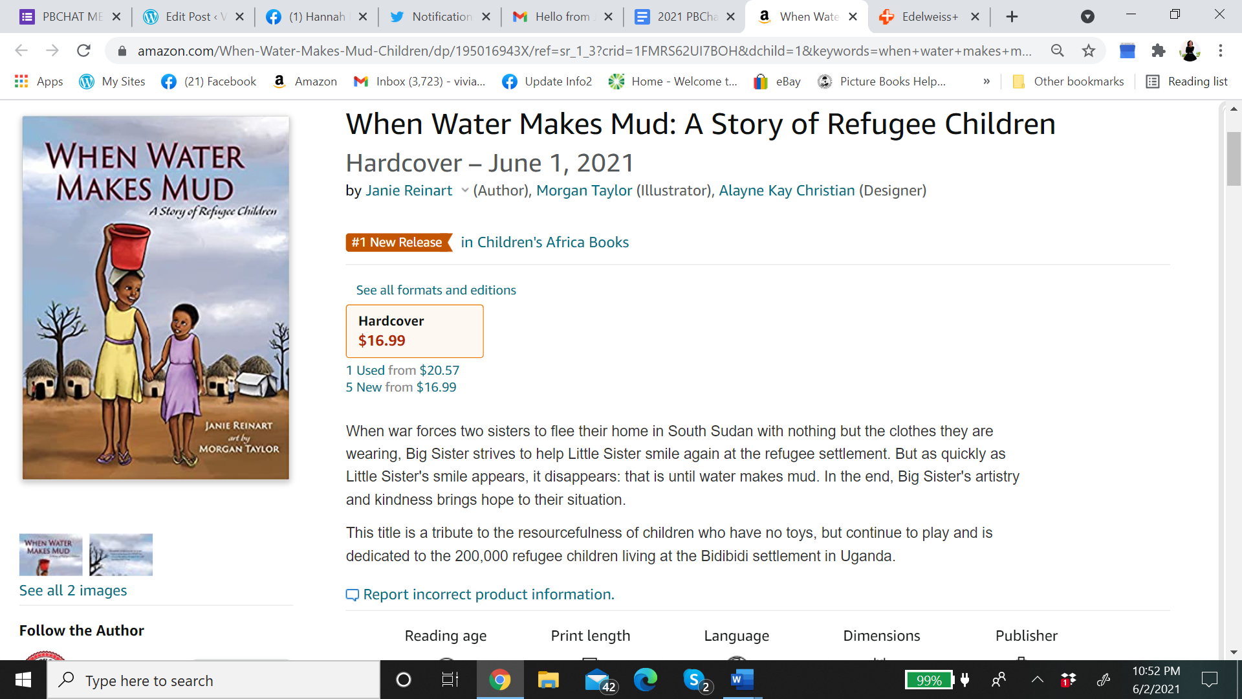Viewport: 1242px width, 699px height.
Task: Expand the author dropdown next to Janie Reinart
Action: coord(464,190)
